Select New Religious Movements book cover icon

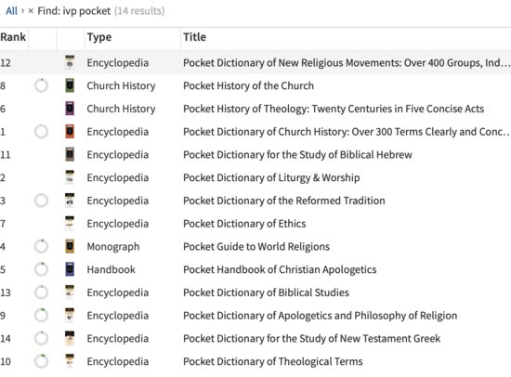[x=70, y=62]
